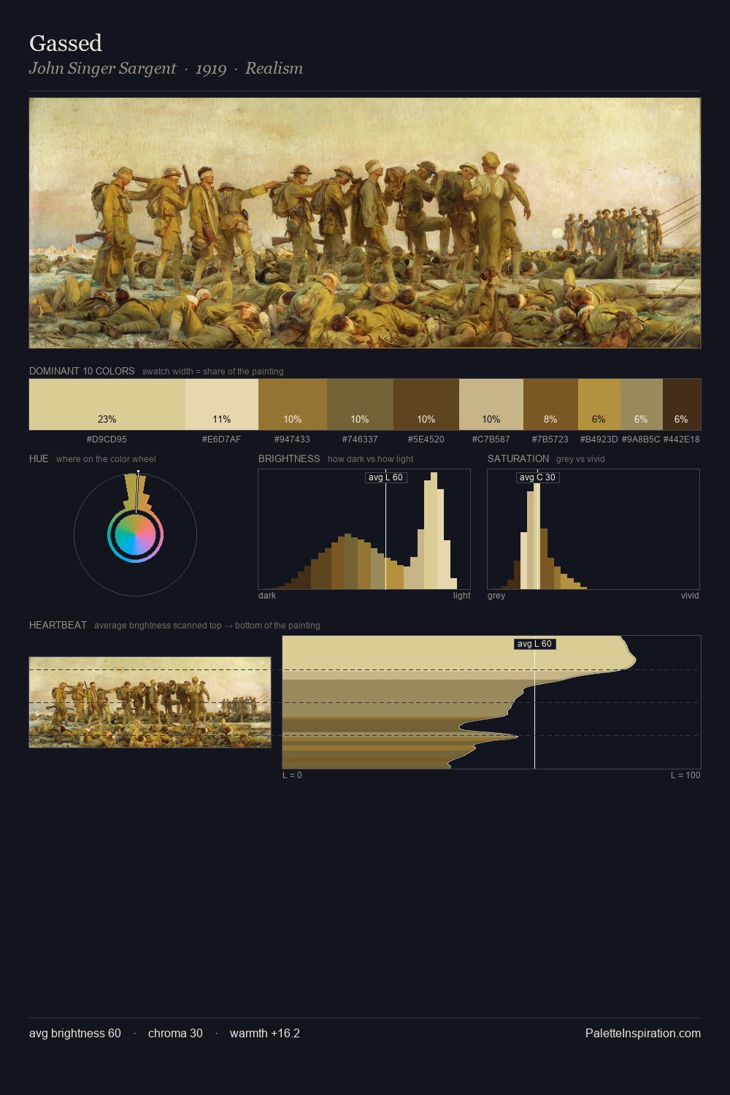
Task: Click the 'L = 0' axis label
Action: [x=292, y=775]
